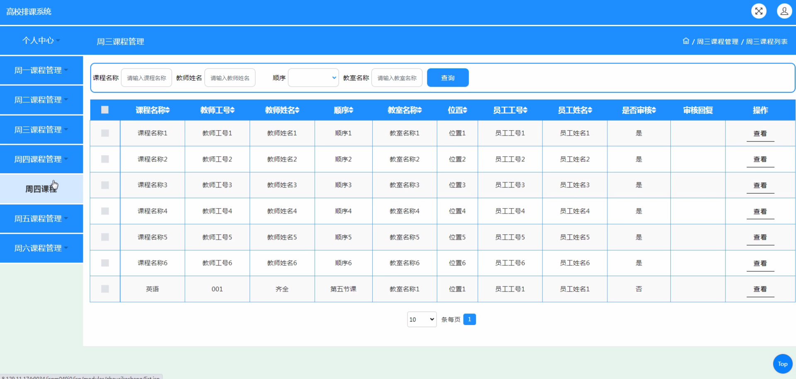
Task: Sort by the 是否审核 column arrows
Action: point(638,110)
